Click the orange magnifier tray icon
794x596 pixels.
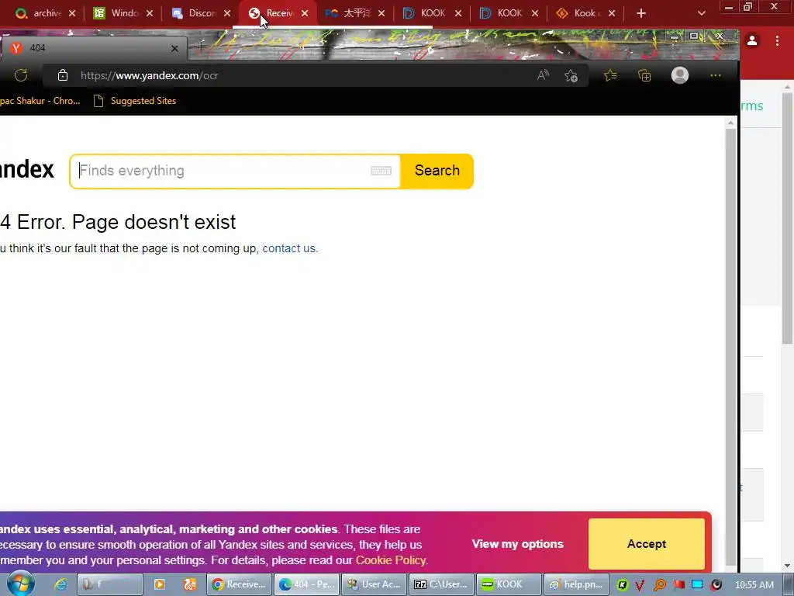pyautogui.click(x=659, y=585)
